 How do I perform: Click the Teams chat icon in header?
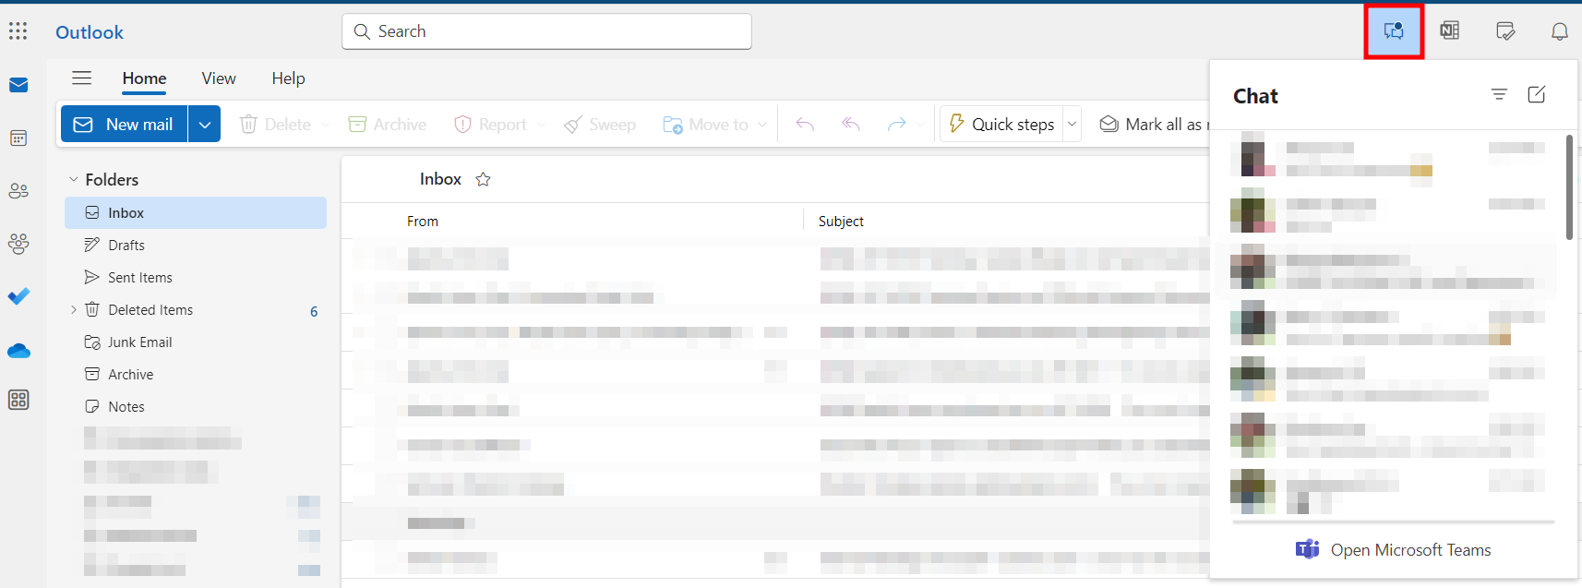[1394, 31]
